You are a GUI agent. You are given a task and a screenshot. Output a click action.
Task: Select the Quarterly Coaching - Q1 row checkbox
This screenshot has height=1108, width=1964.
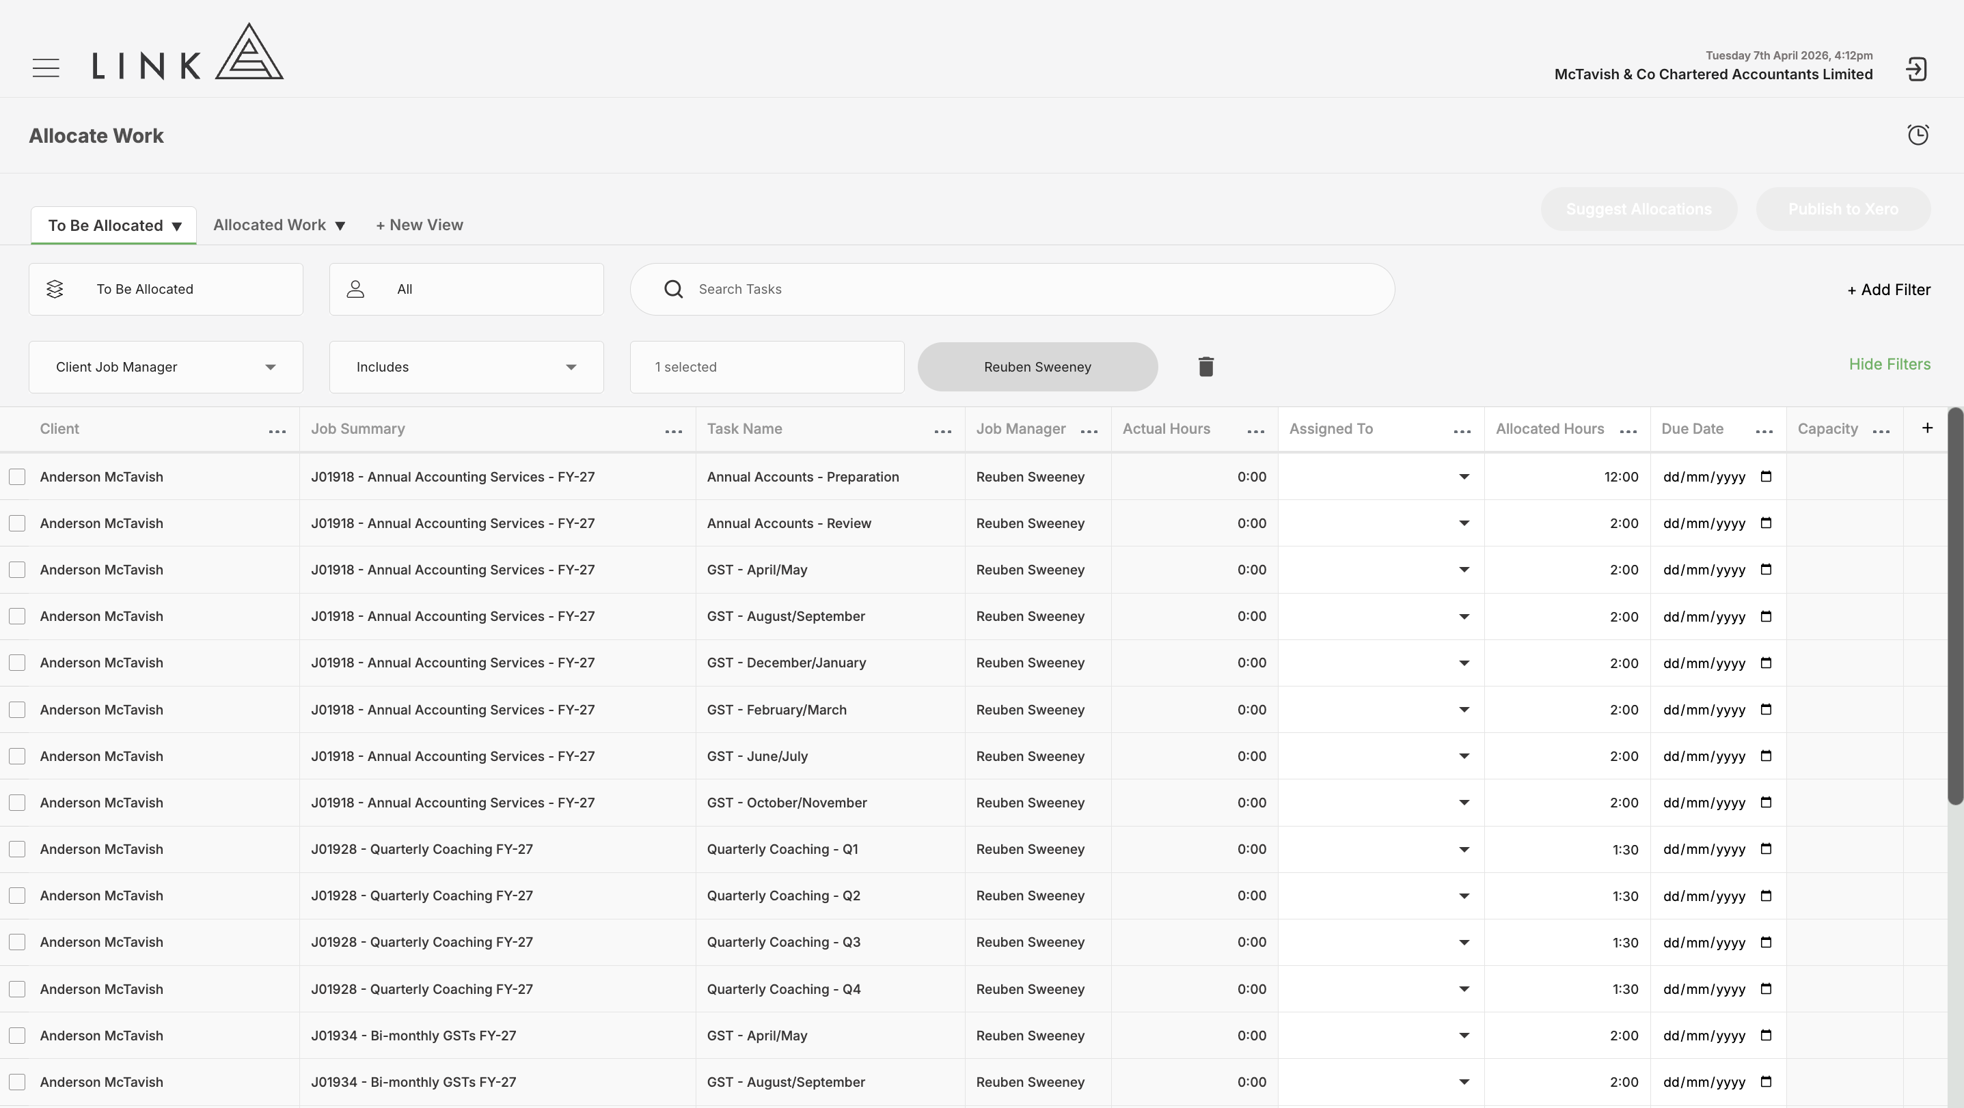(x=17, y=850)
